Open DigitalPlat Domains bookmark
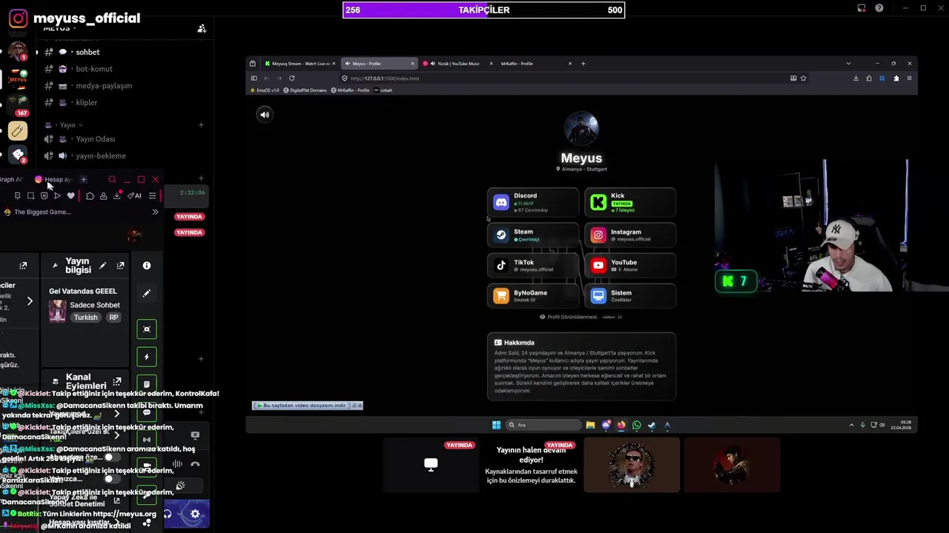Screen dimensions: 949x533 point(305,90)
